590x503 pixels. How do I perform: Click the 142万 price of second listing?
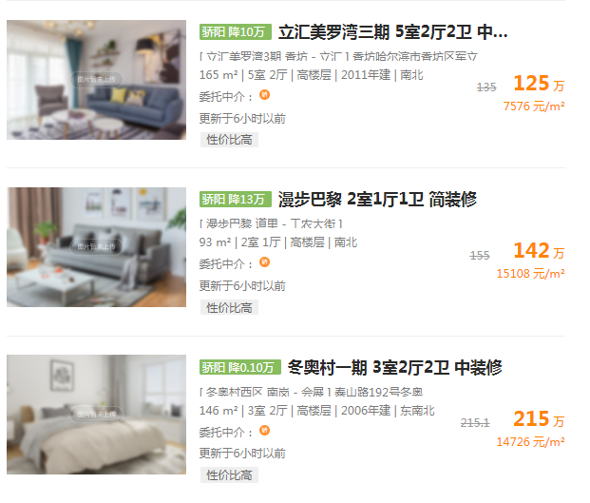539,251
